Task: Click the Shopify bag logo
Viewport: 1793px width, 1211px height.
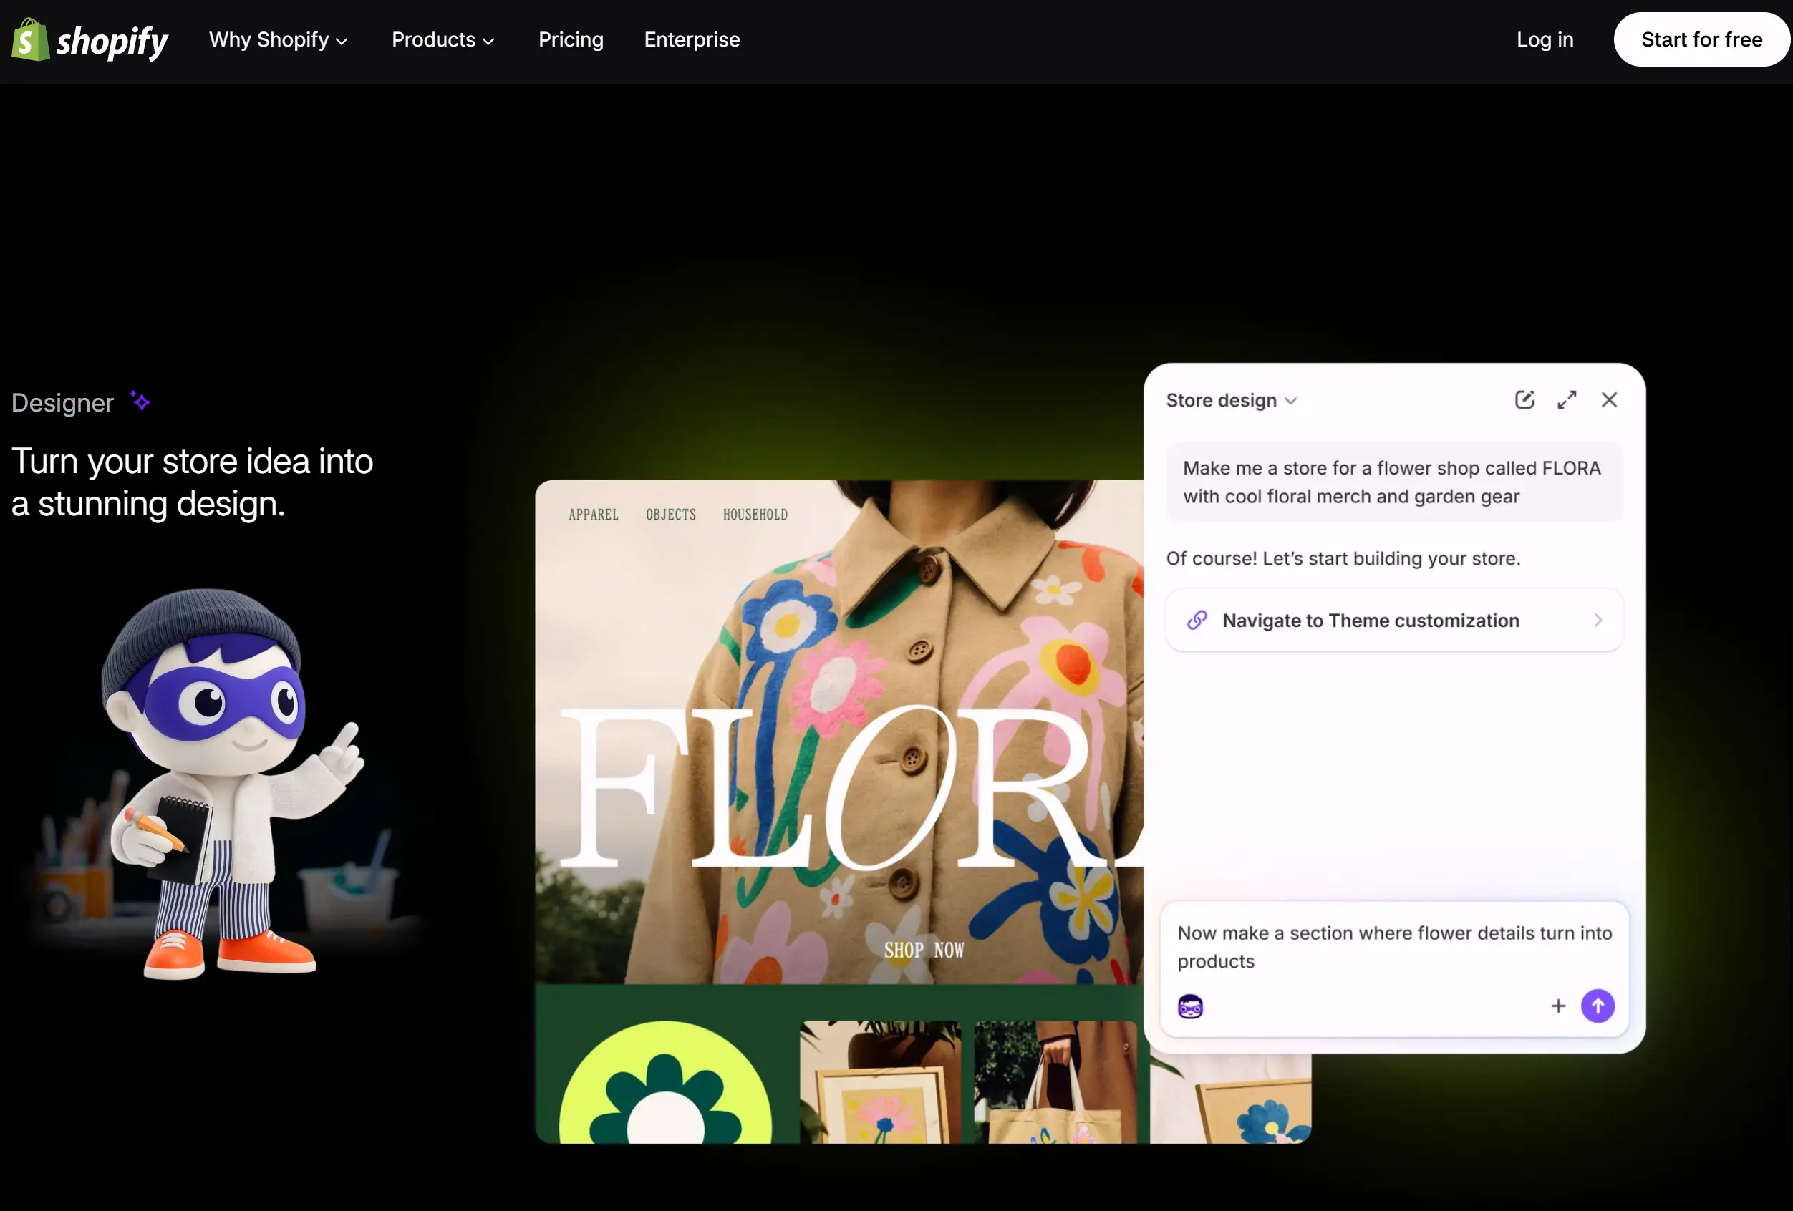Action: coord(31,39)
